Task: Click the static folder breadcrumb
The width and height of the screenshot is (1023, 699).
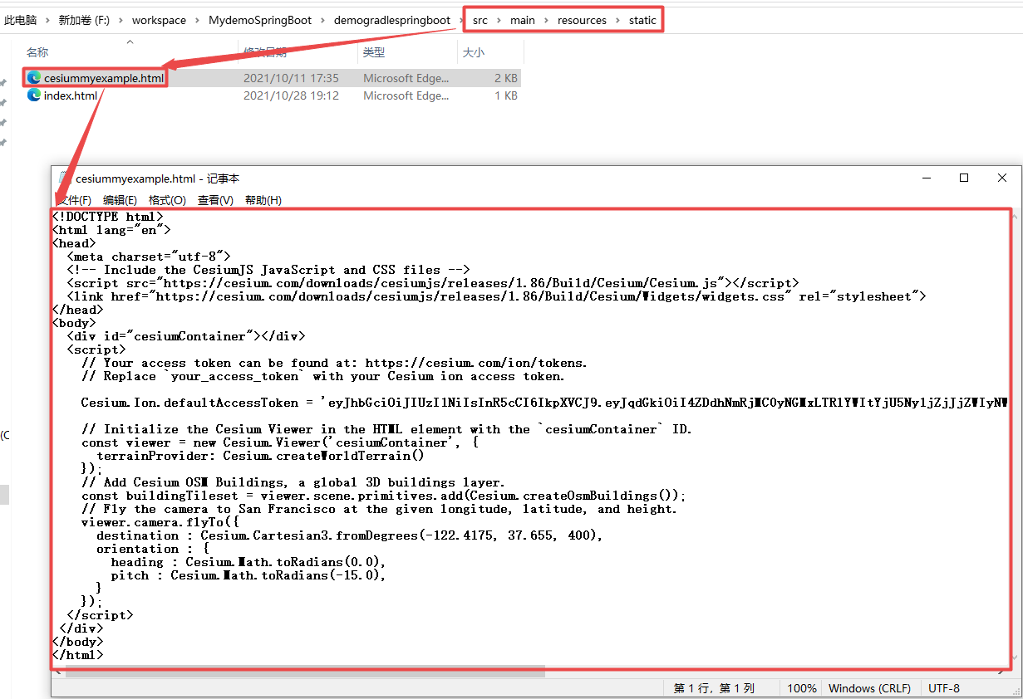Action: [x=642, y=20]
